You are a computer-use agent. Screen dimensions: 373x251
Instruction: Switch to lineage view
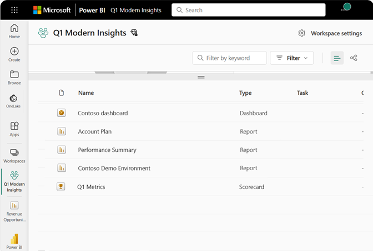[x=354, y=58]
